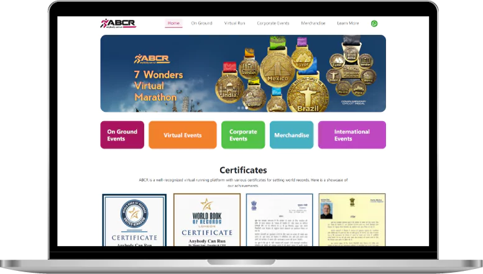Click the 7 Wonders Virtual Marathon banner
Screen dimensions: 483x274
[x=243, y=73]
